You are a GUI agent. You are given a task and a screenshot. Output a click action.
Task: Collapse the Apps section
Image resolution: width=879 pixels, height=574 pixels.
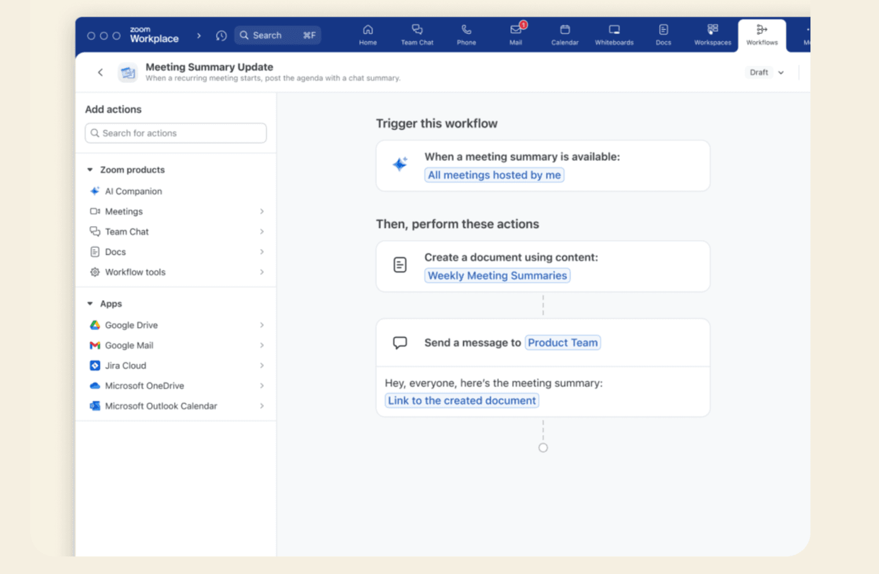90,304
